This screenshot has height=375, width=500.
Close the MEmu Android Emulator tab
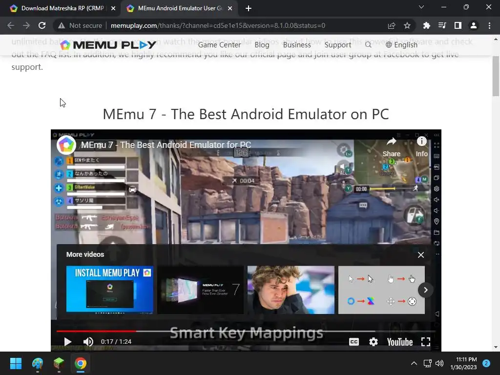coord(230,8)
